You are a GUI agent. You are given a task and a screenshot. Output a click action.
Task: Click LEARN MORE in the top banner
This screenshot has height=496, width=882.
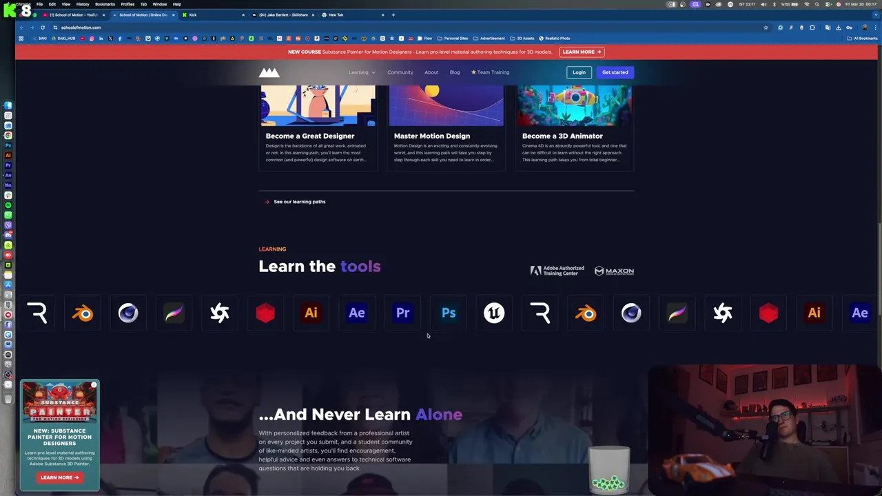coord(582,52)
